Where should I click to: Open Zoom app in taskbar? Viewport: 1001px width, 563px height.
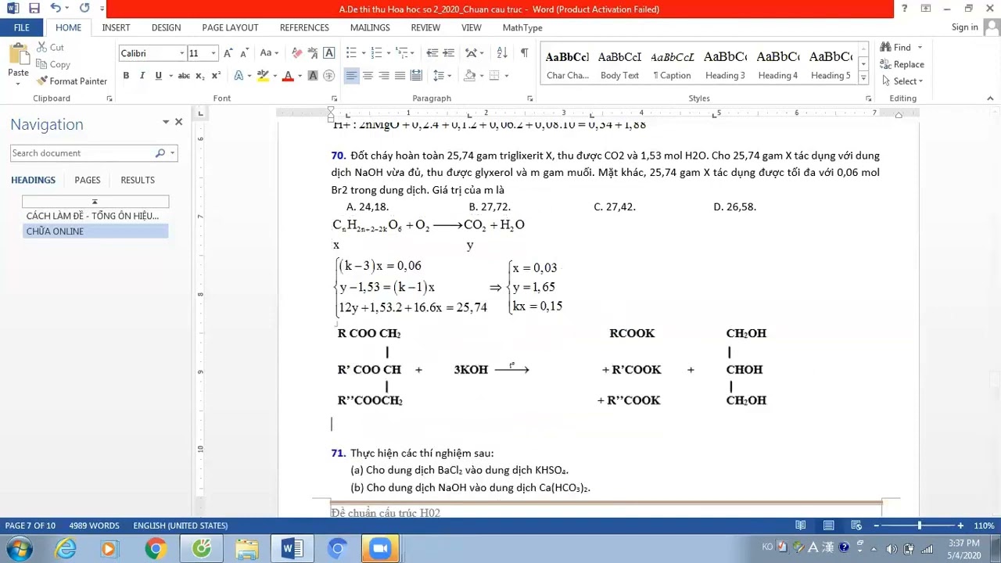380,549
